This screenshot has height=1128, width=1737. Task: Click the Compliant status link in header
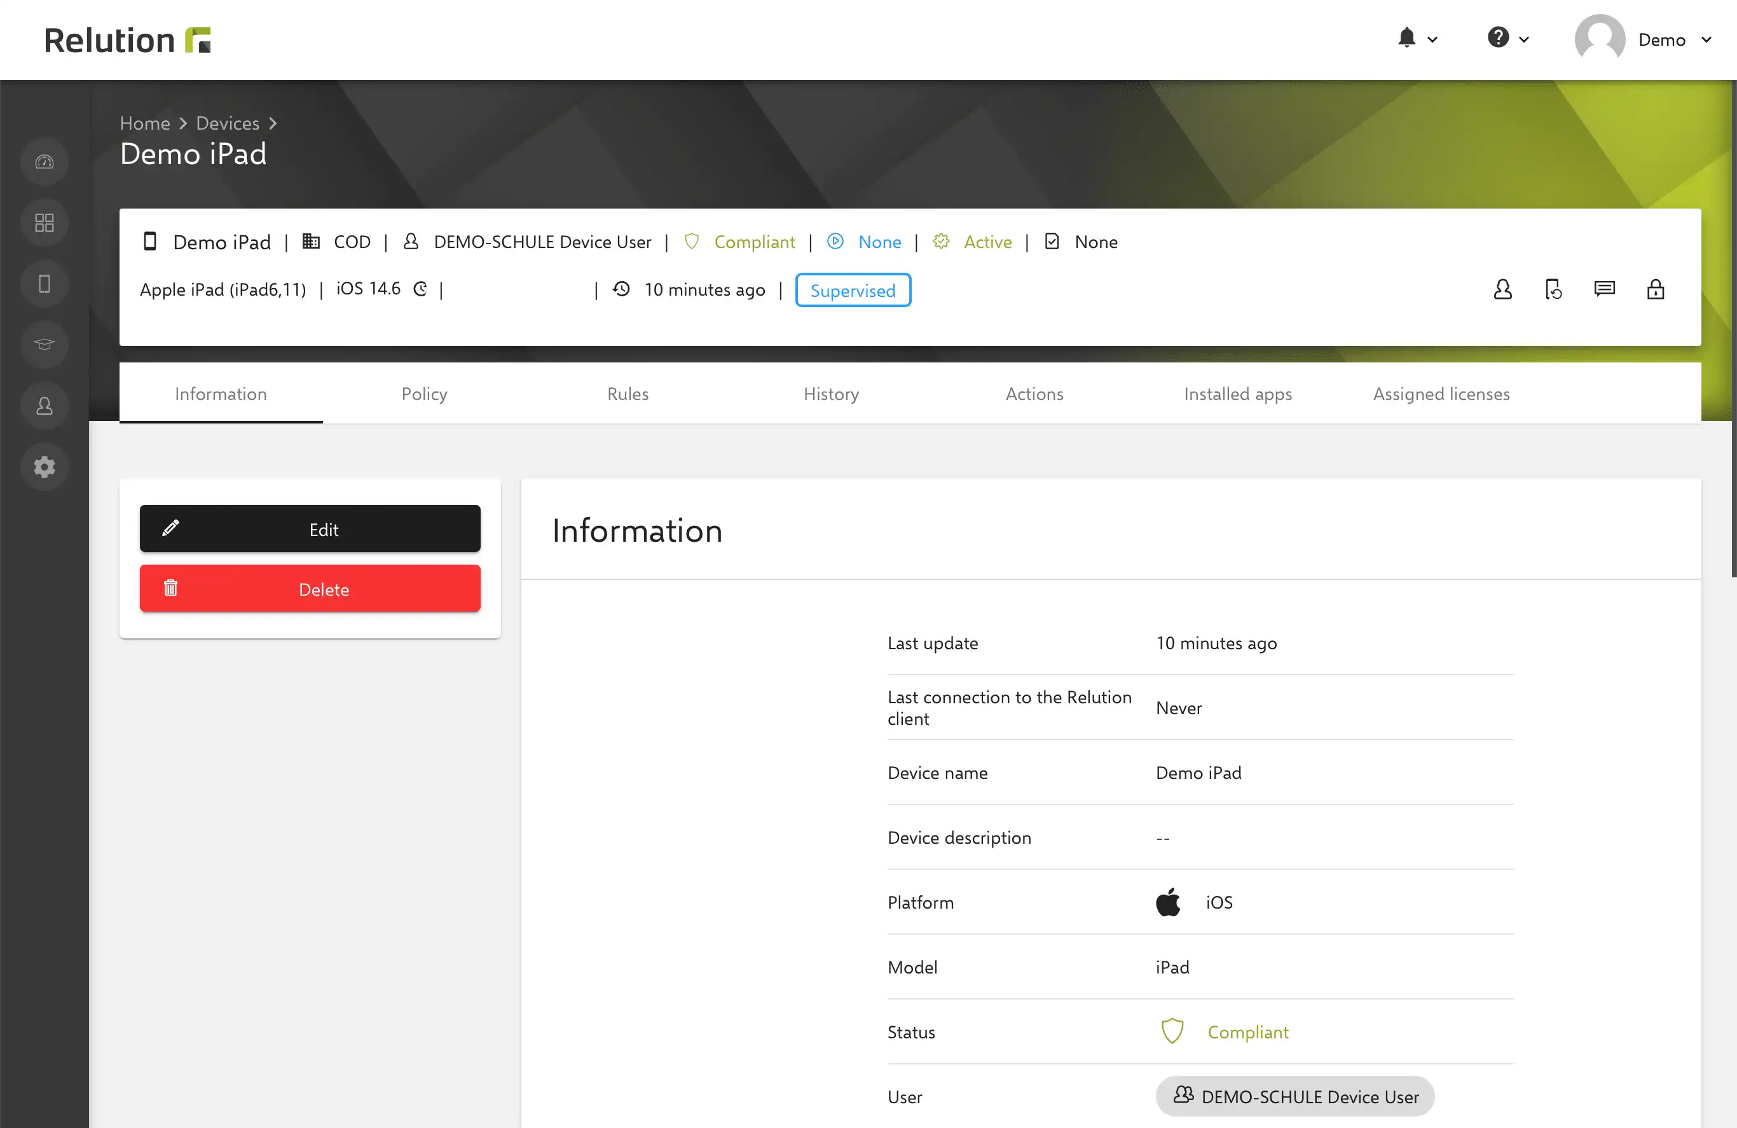pos(755,242)
